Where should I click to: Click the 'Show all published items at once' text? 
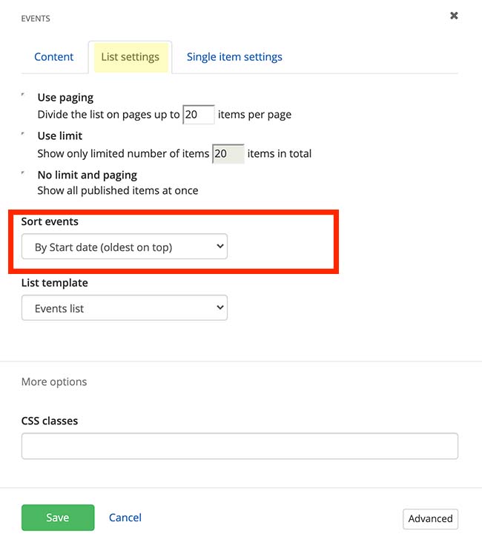pyautogui.click(x=118, y=190)
